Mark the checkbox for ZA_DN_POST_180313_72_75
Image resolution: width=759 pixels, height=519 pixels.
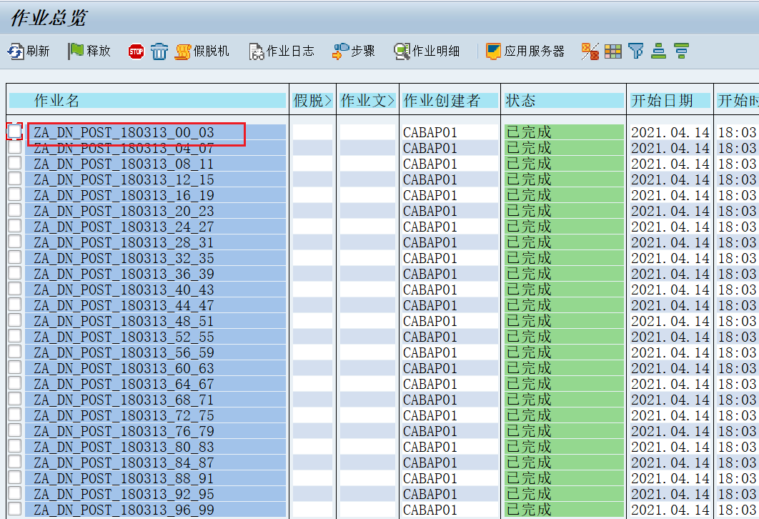pos(14,415)
